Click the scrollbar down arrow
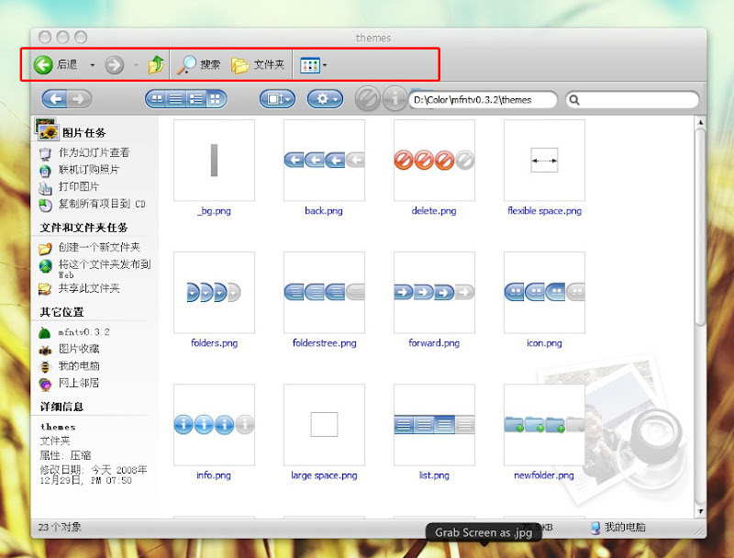 pos(700,510)
